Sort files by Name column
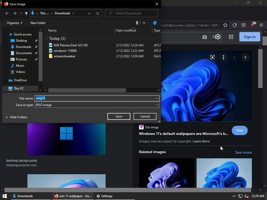 click(52, 30)
